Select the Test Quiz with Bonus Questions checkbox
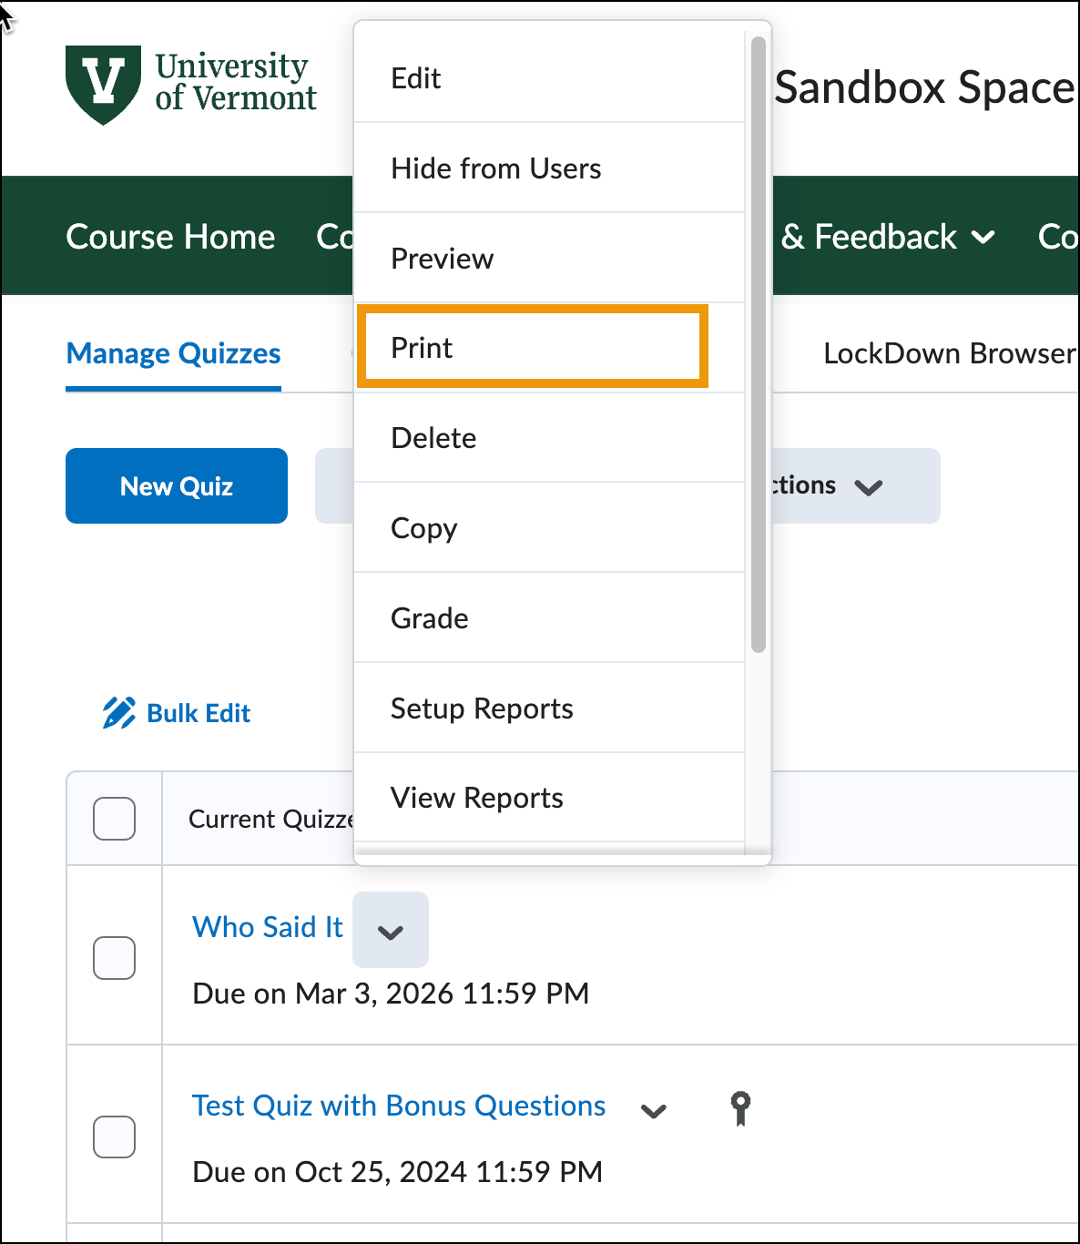This screenshot has height=1244, width=1080. pos(115,1137)
